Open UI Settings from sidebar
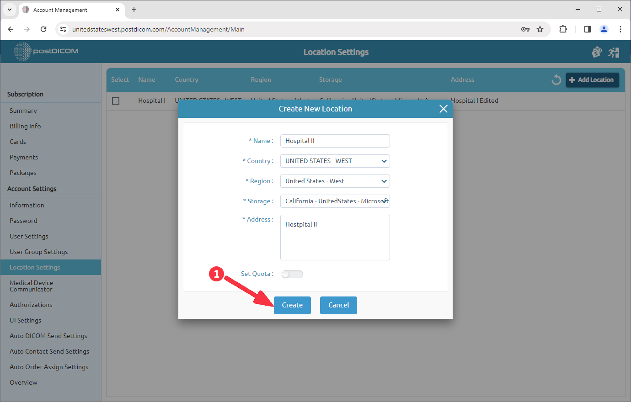The image size is (631, 402). [25, 320]
